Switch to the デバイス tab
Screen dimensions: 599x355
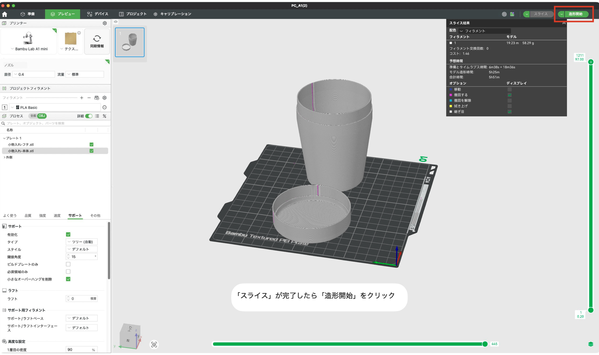(x=98, y=14)
